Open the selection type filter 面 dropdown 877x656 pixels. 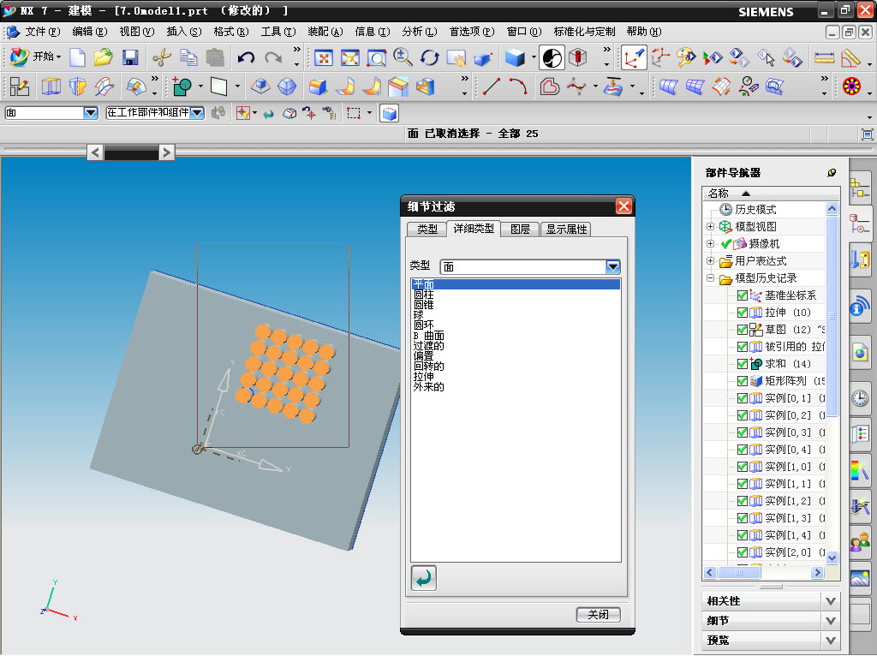[x=91, y=113]
